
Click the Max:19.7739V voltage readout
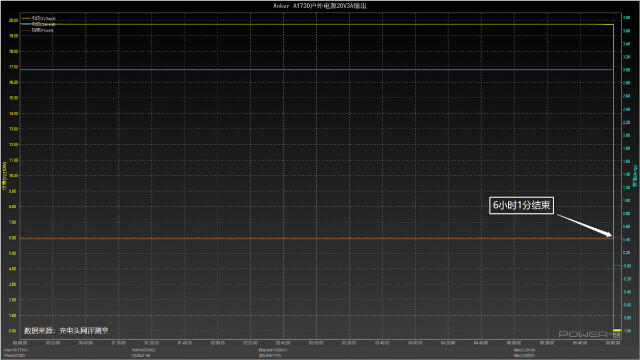click(16, 350)
